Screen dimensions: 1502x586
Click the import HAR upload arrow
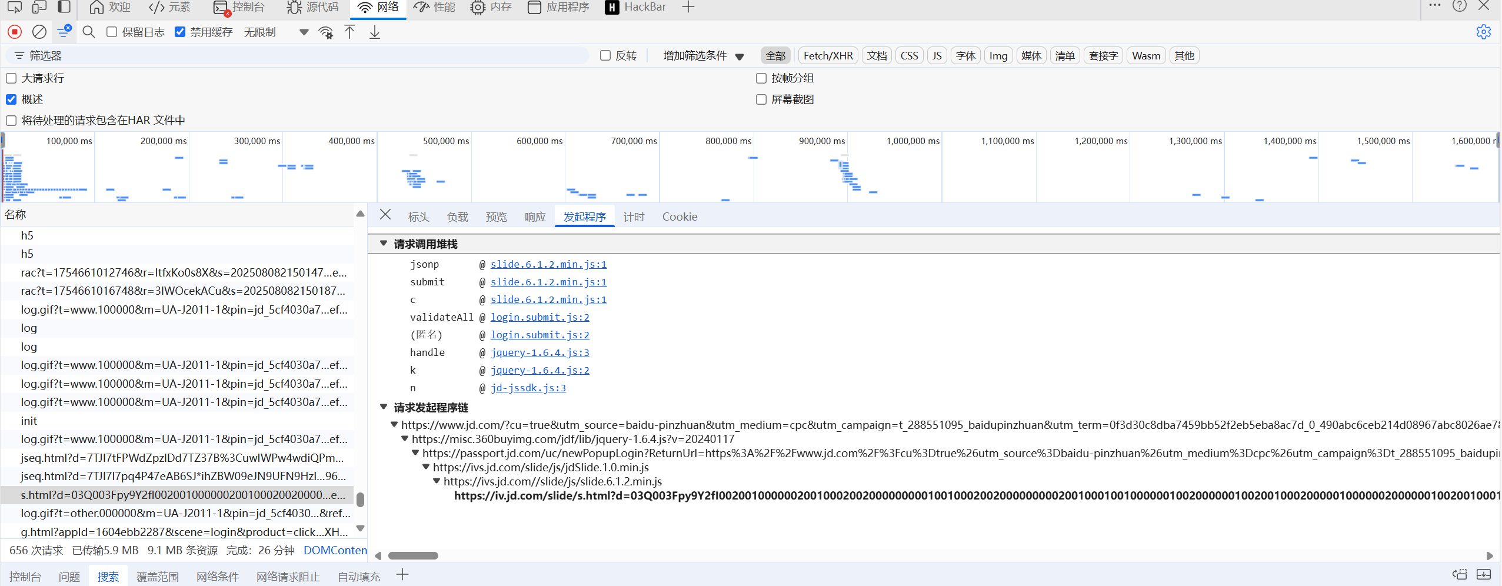click(x=349, y=32)
